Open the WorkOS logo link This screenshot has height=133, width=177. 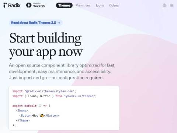pyautogui.click(x=35, y=5)
